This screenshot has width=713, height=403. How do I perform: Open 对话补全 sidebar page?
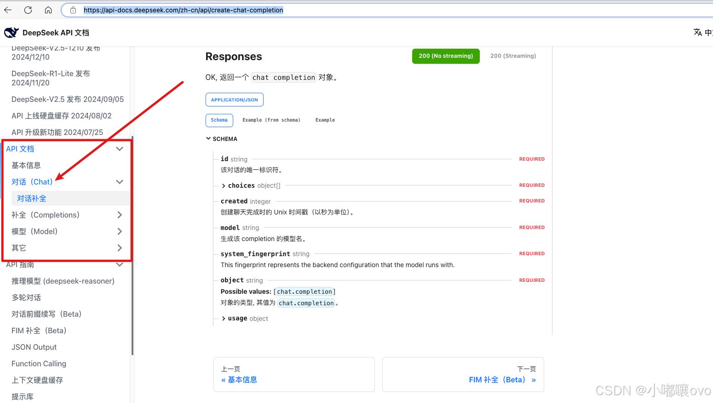coord(32,198)
